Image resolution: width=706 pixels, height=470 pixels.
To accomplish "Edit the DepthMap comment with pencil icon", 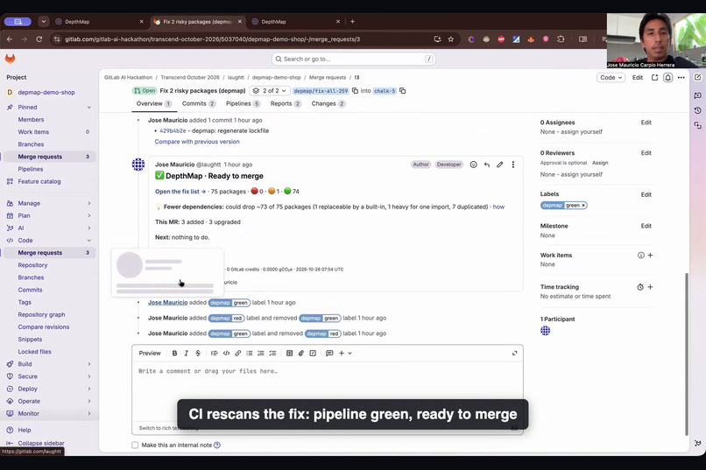I will [x=500, y=165].
